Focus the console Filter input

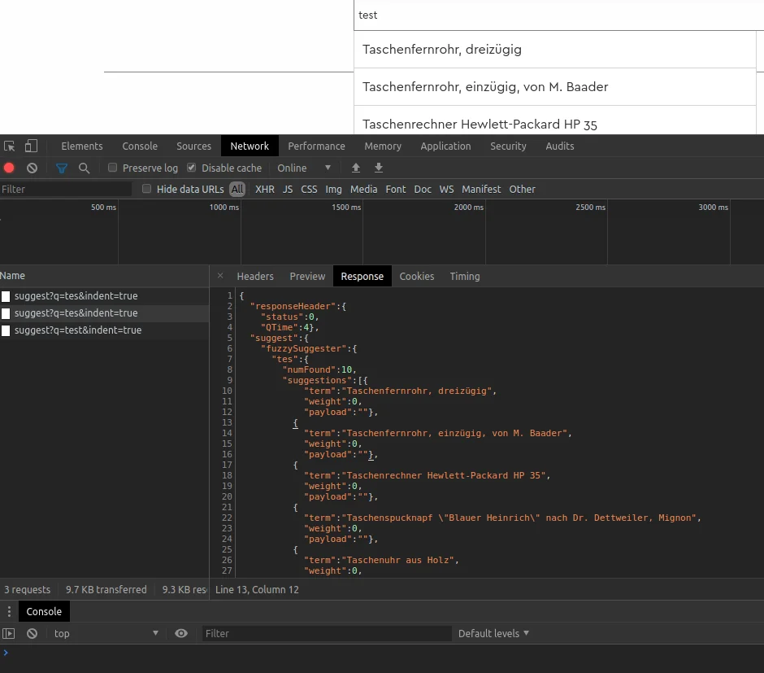tap(327, 633)
